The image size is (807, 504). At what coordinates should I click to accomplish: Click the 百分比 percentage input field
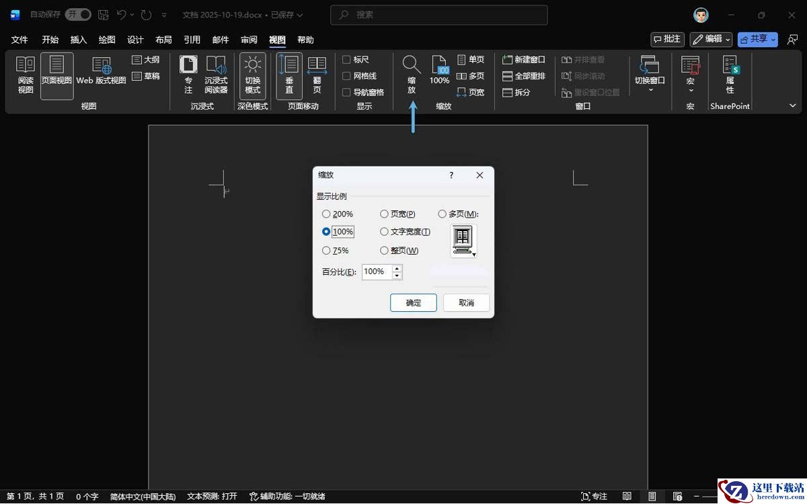377,272
